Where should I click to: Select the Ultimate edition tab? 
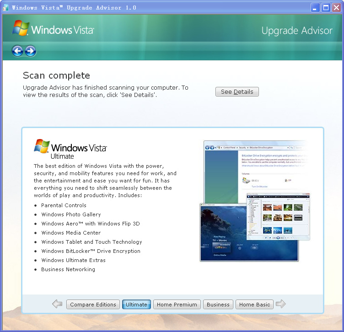(136, 305)
